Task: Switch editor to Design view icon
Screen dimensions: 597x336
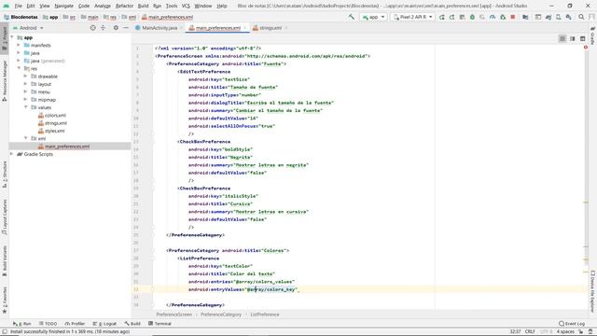Action: point(582,38)
